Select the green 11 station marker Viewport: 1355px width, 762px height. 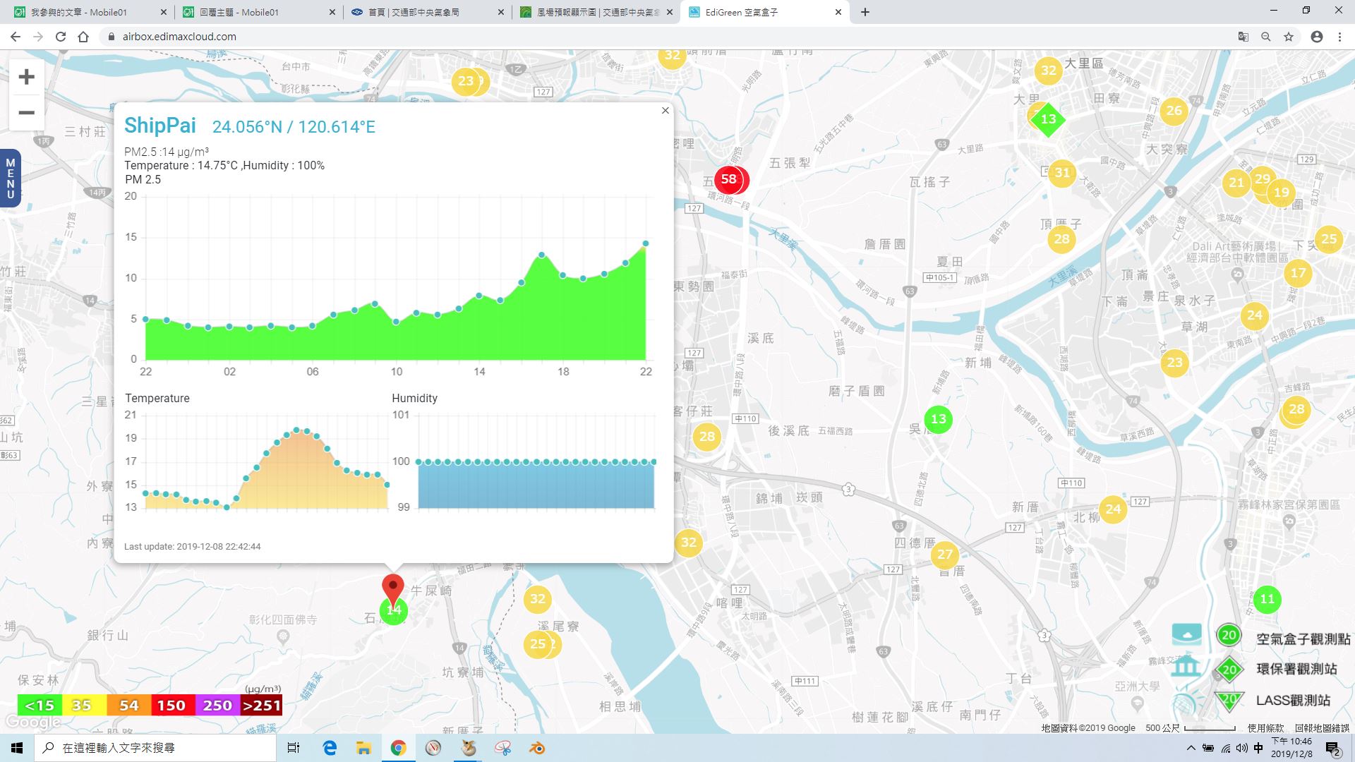[1267, 599]
